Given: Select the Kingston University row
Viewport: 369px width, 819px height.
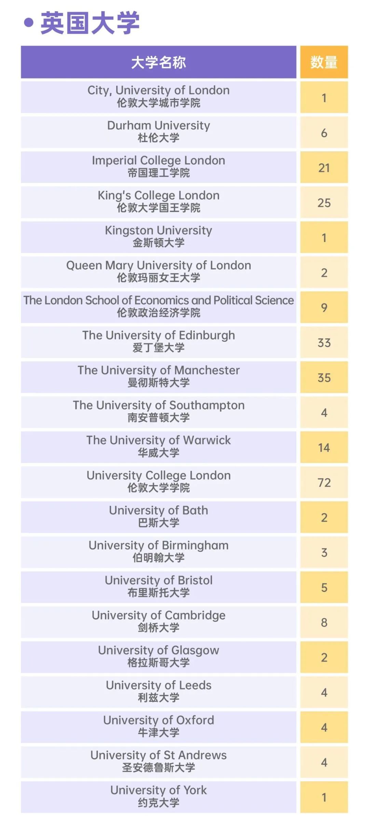Looking at the screenshot, I should tap(184, 237).
